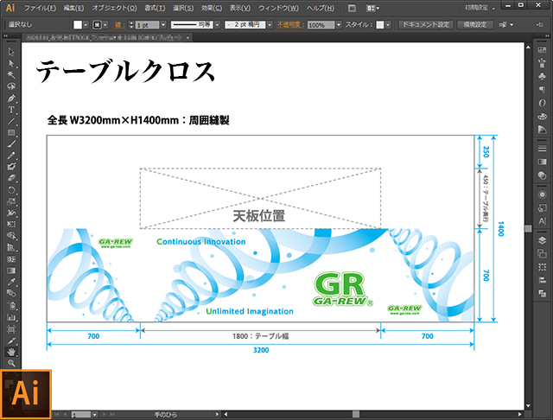Select the Pencil tool
Viewport: 553px width, 420px height.
coord(11,156)
